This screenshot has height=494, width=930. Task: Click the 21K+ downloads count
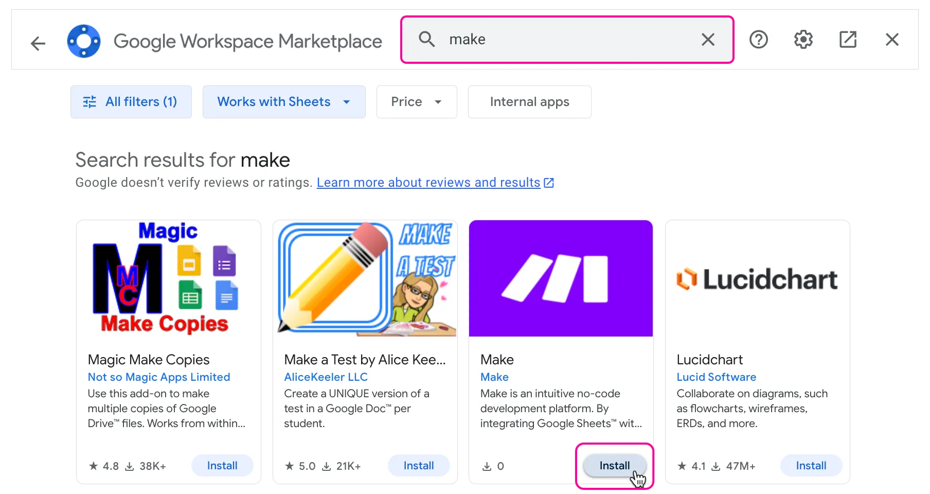pos(342,466)
